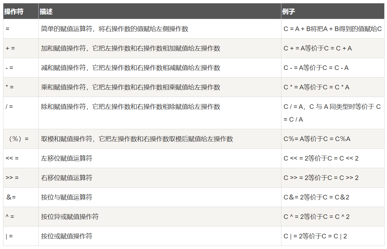
Task: Click the description "按位与赋值运算符"
Action: pyautogui.click(x=67, y=197)
